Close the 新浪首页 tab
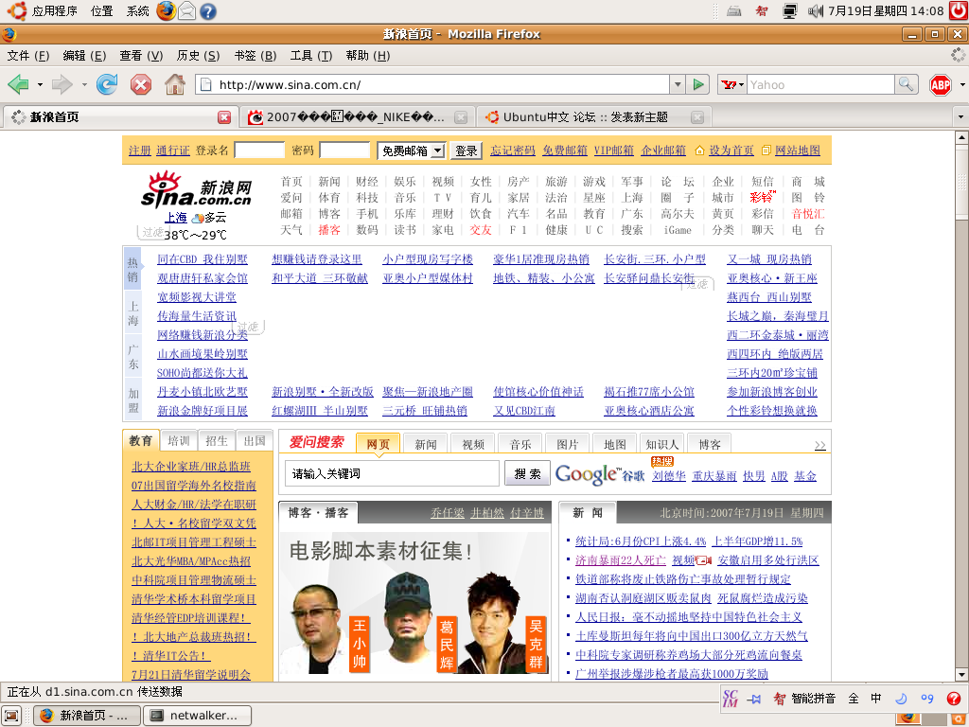The image size is (969, 727). [x=224, y=117]
